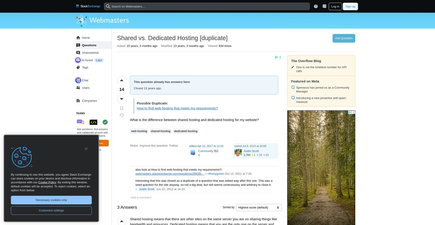Screen dimensions: 435x225
Task: Click the Labs badge beside AI Assist
Action: tap(99, 60)
